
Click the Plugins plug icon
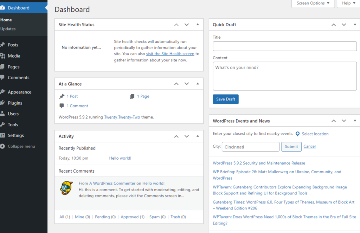coord(3,103)
